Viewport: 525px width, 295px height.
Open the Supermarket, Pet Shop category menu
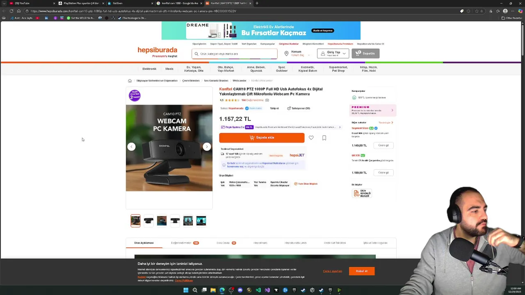coord(338,69)
